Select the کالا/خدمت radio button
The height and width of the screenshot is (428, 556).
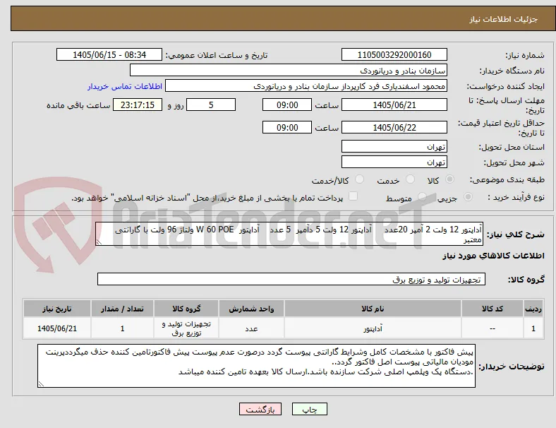coord(360,179)
